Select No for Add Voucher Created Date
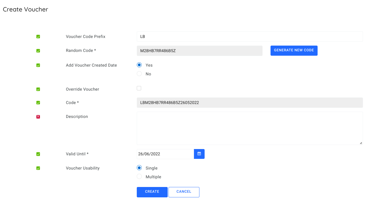 pyautogui.click(x=139, y=73)
